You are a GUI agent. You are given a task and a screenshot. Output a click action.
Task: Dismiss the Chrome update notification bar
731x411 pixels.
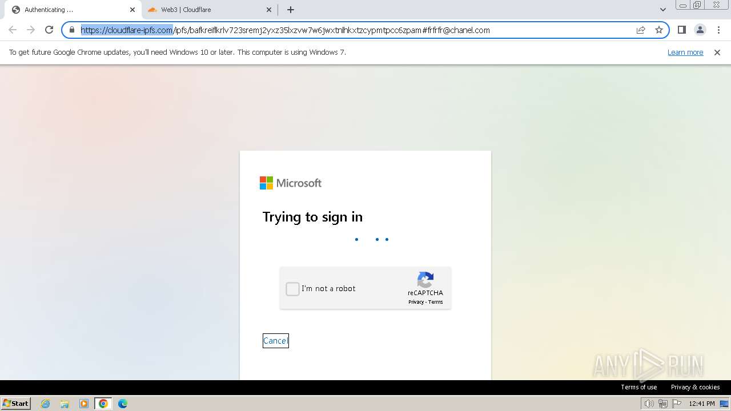pyautogui.click(x=717, y=53)
